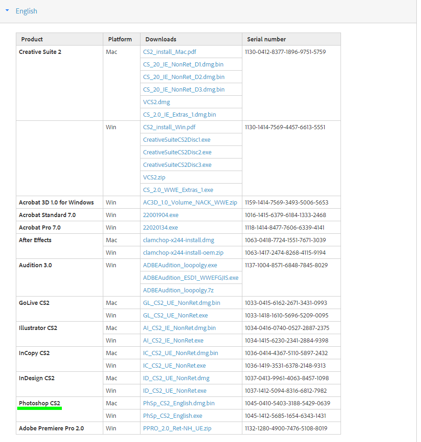Download CS_20_IE_NonRet_D2.dmg.bin
This screenshot has width=421, height=442.
184,77
